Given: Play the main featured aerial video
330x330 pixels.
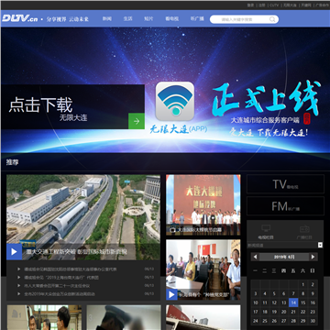Looking at the screenshot, I should point(14,252).
